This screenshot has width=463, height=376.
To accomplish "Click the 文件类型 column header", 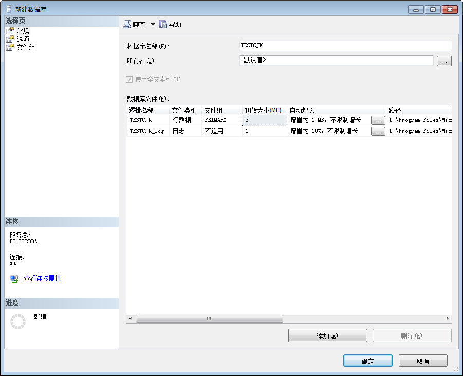I will (x=186, y=110).
